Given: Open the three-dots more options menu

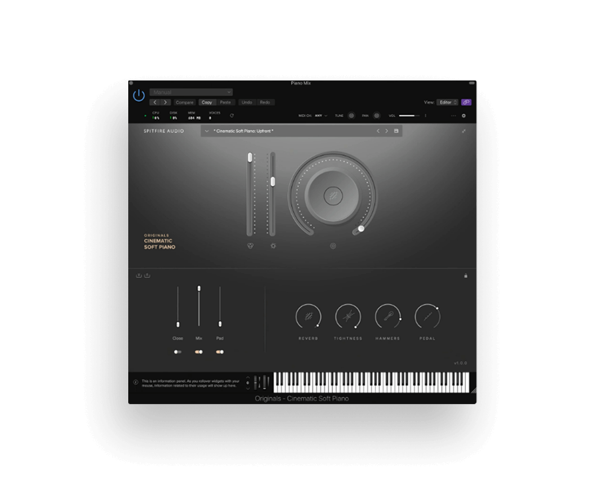Looking at the screenshot, I should click(x=453, y=116).
